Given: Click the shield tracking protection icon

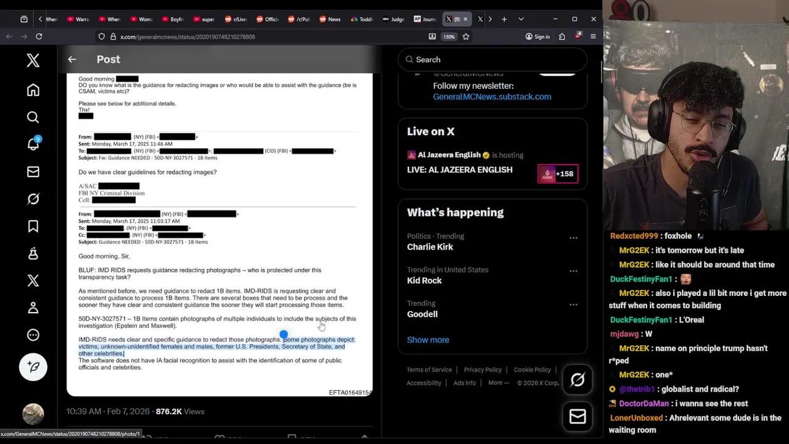Looking at the screenshot, I should point(102,36).
